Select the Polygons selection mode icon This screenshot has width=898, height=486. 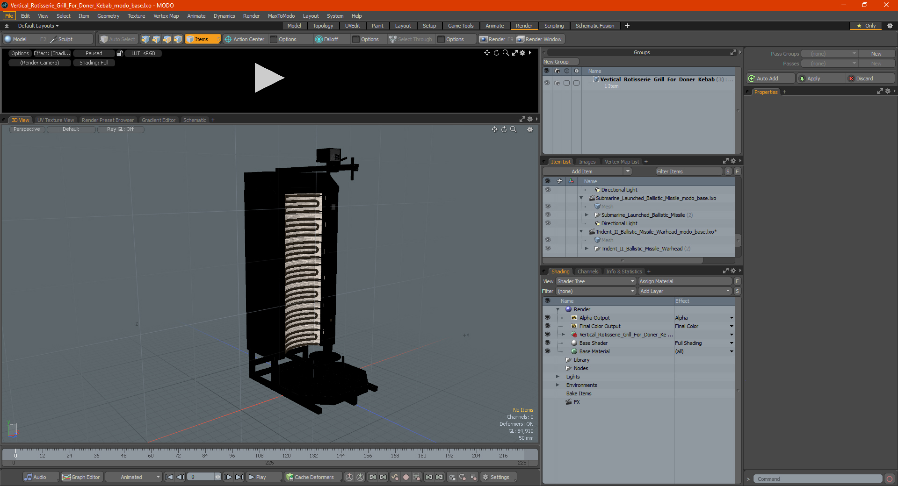[167, 39]
